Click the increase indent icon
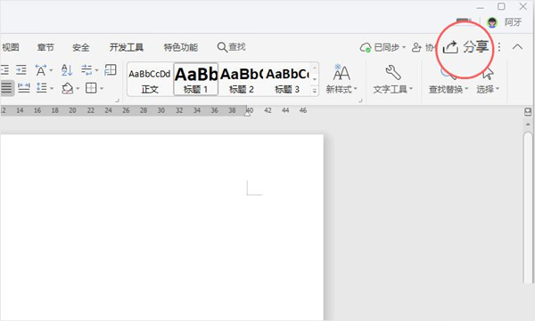The image size is (535, 321). coord(21,69)
